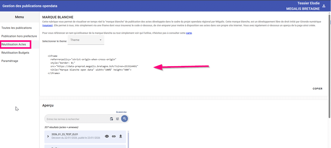Navigate to Réutilisation Budgets

[x=15, y=53]
